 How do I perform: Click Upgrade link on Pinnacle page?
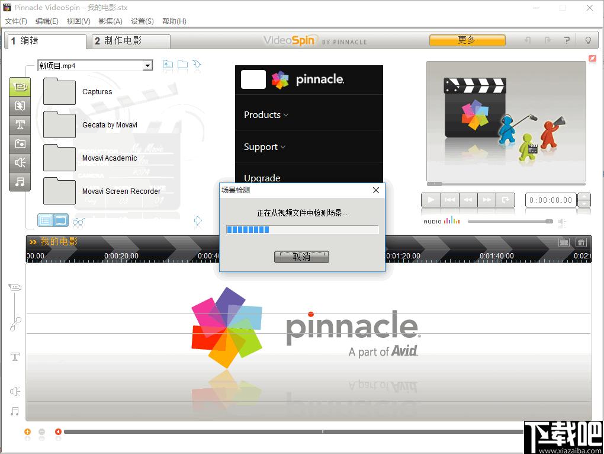[x=262, y=178]
